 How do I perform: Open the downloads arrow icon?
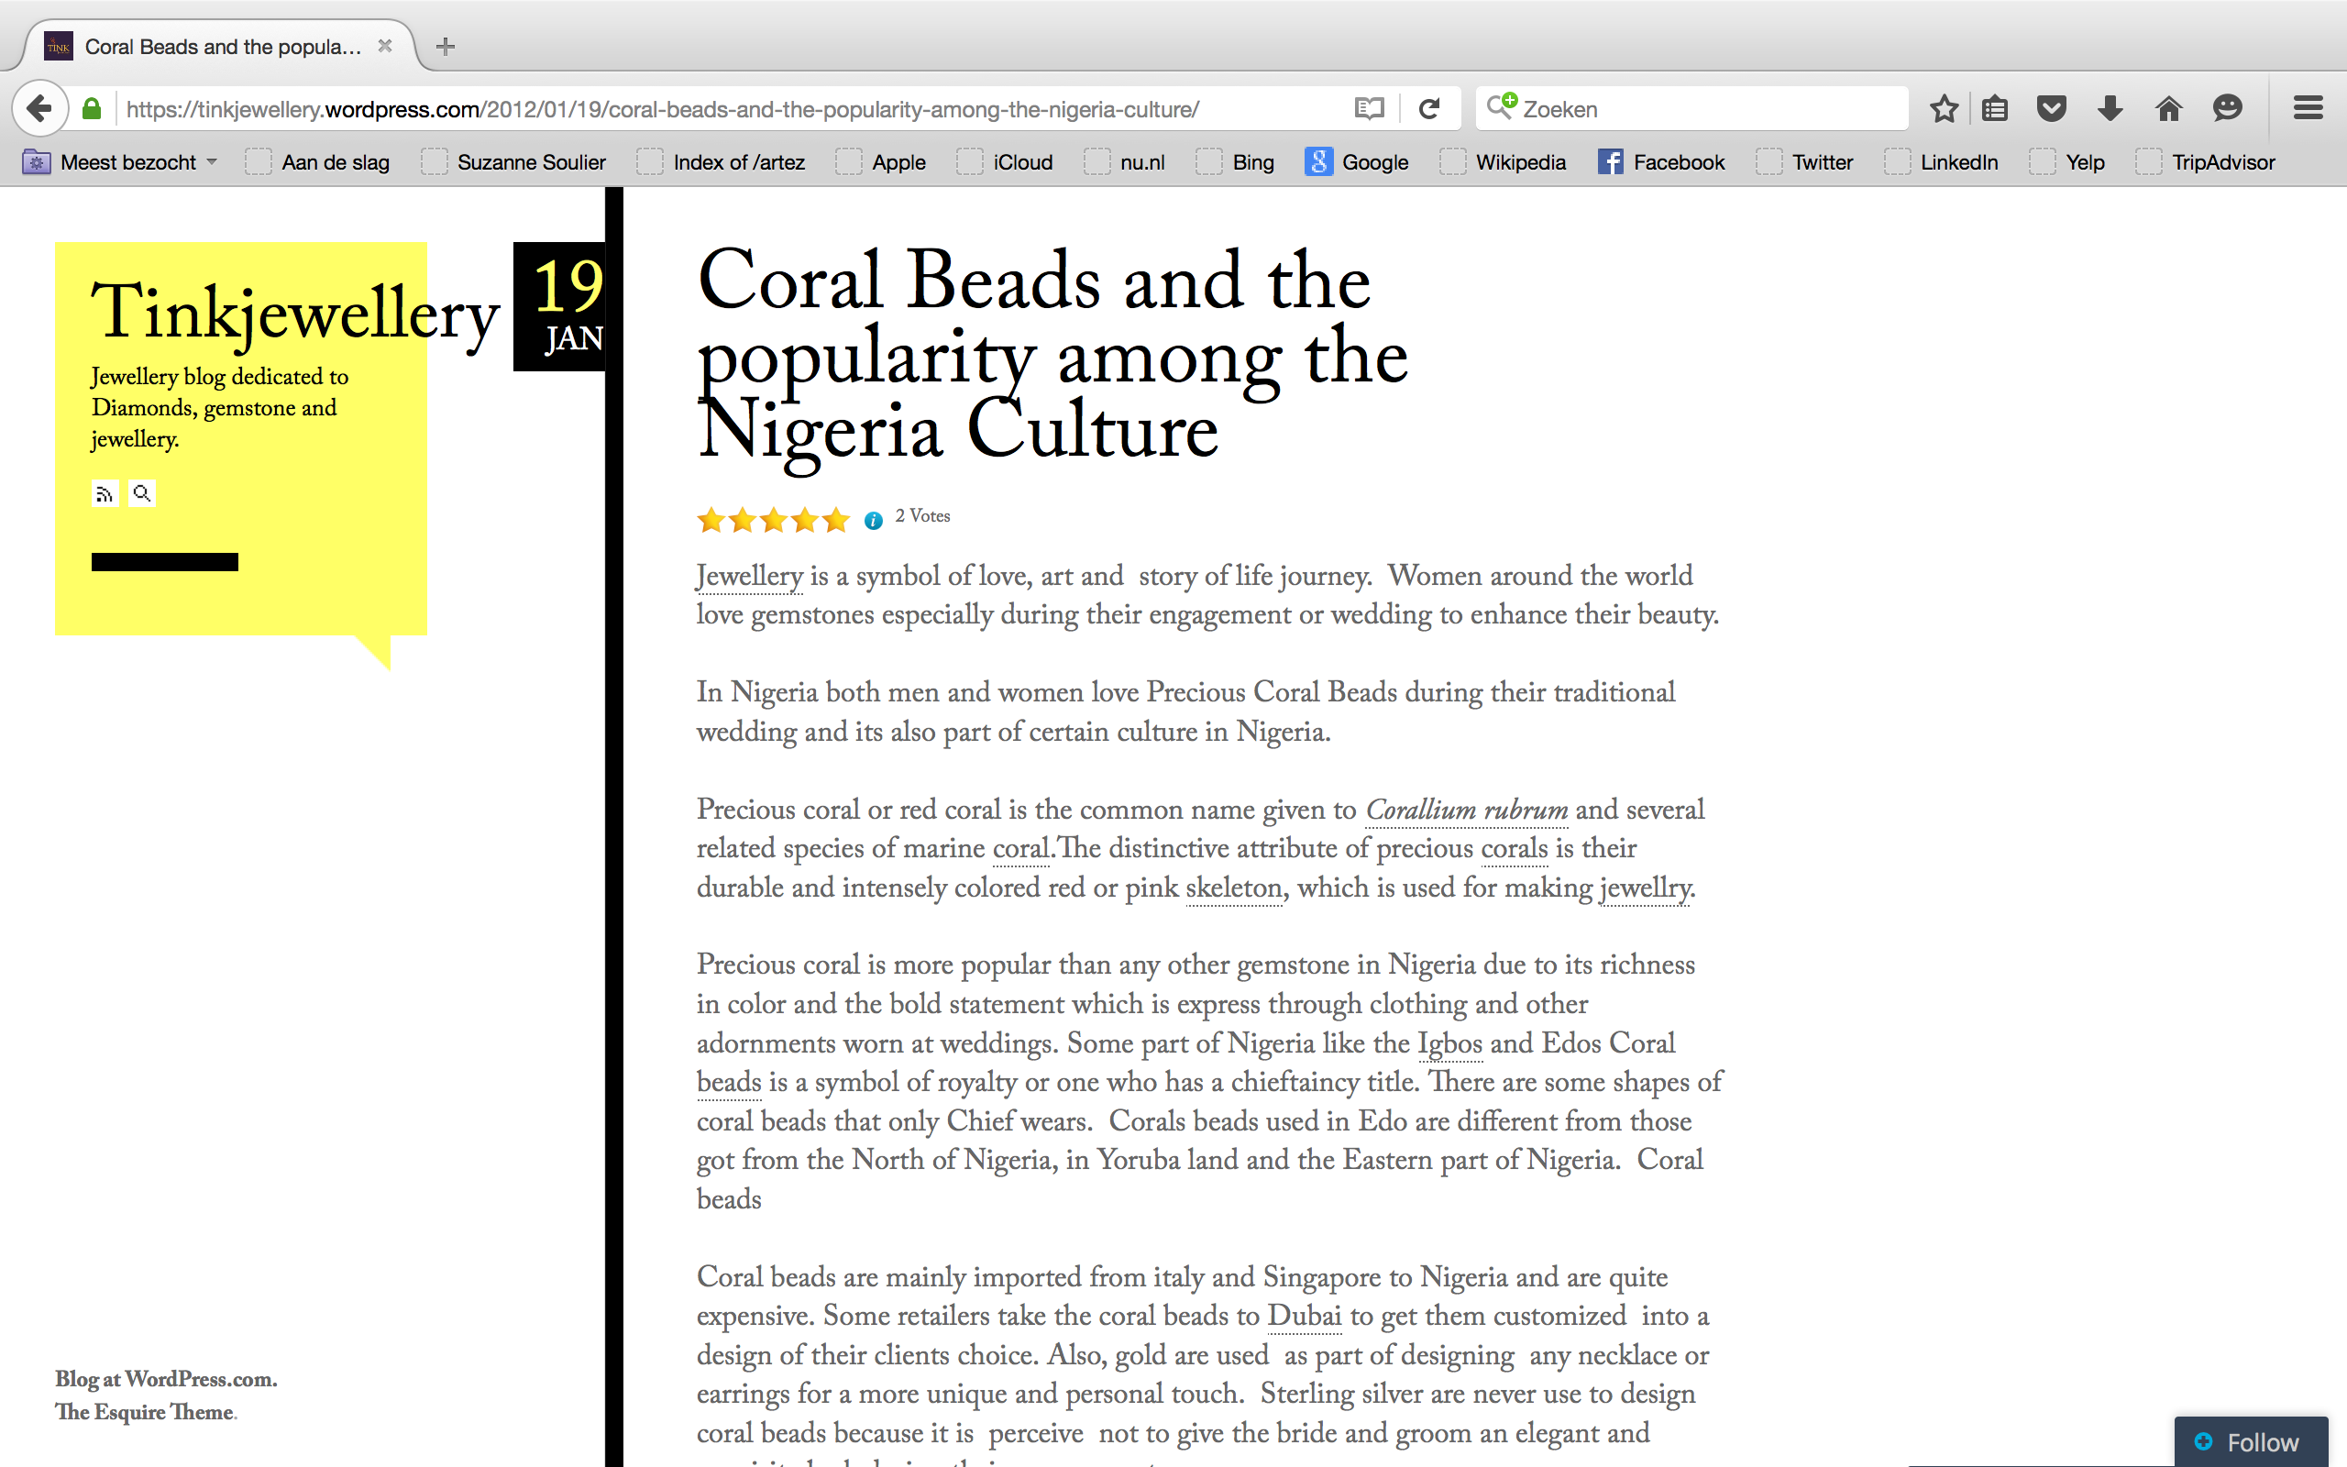[2110, 109]
